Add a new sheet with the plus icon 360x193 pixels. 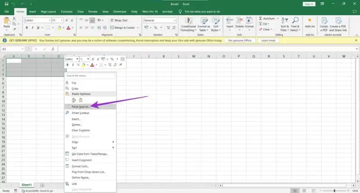[42, 185]
